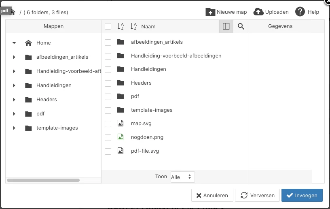Sort ascending with the first A-Z sort icon
This screenshot has height=209, width=330.
[121, 26]
